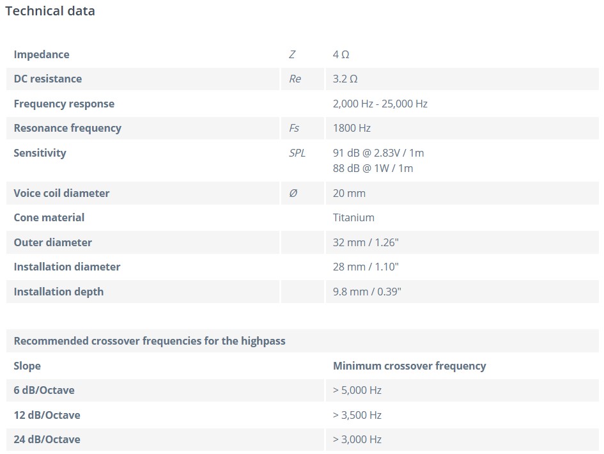Click the Frequency response label
The height and width of the screenshot is (454, 604).
click(64, 104)
